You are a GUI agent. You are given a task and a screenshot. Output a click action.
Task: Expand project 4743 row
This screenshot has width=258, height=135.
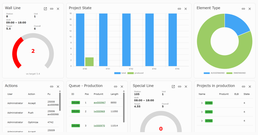202,121
